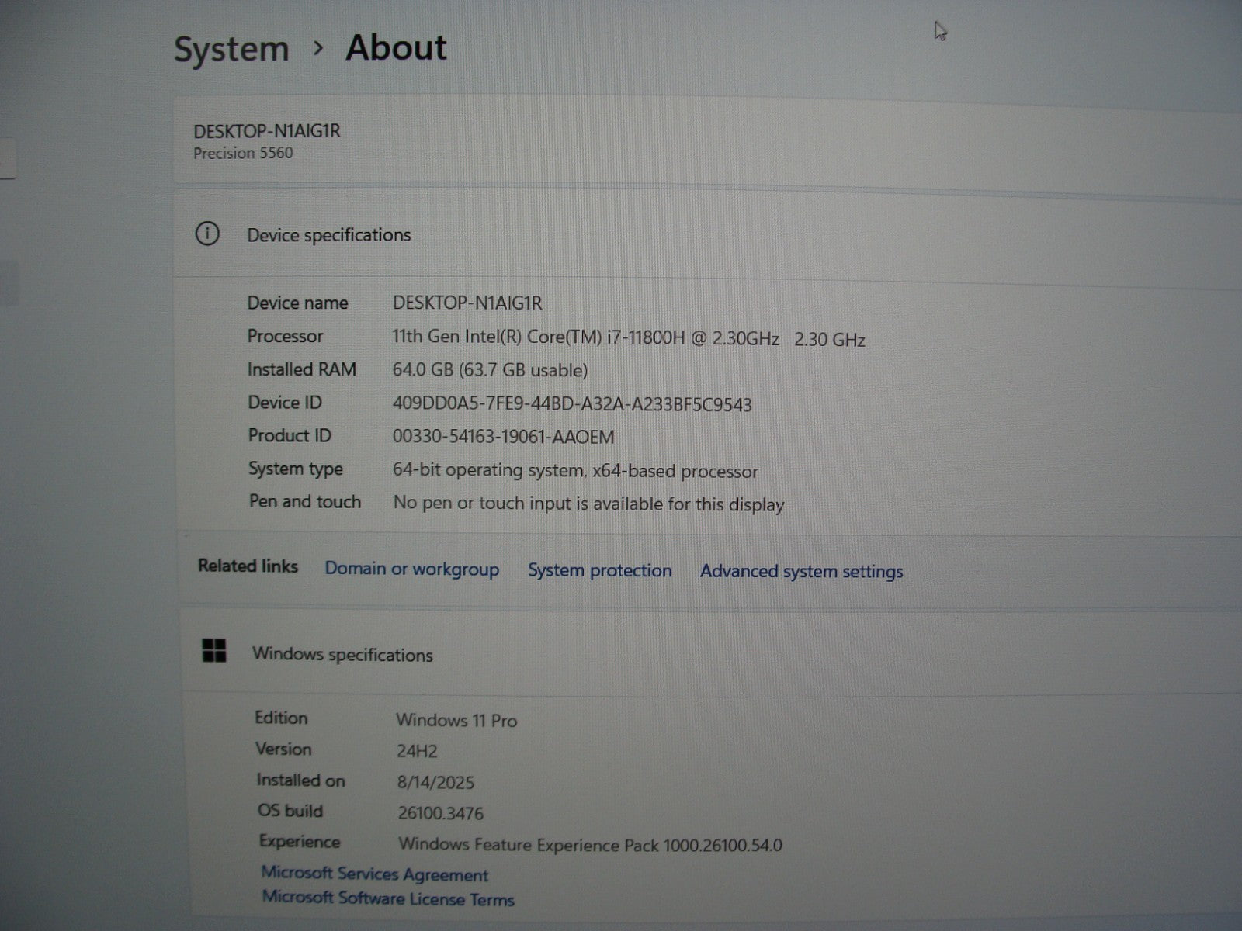Click the Windows logo icon
The width and height of the screenshot is (1242, 931).
pos(214,651)
